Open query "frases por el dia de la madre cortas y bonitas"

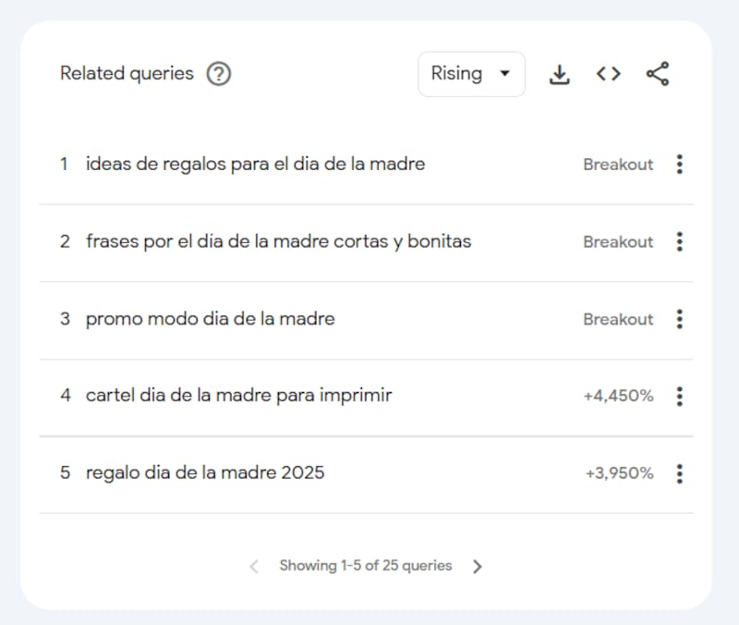(278, 242)
